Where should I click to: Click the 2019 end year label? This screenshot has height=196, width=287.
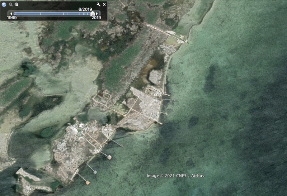click(x=96, y=18)
